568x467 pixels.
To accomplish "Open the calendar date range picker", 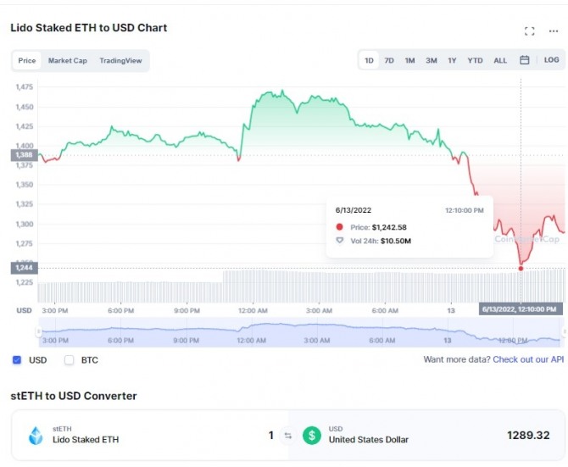I will pyautogui.click(x=525, y=60).
